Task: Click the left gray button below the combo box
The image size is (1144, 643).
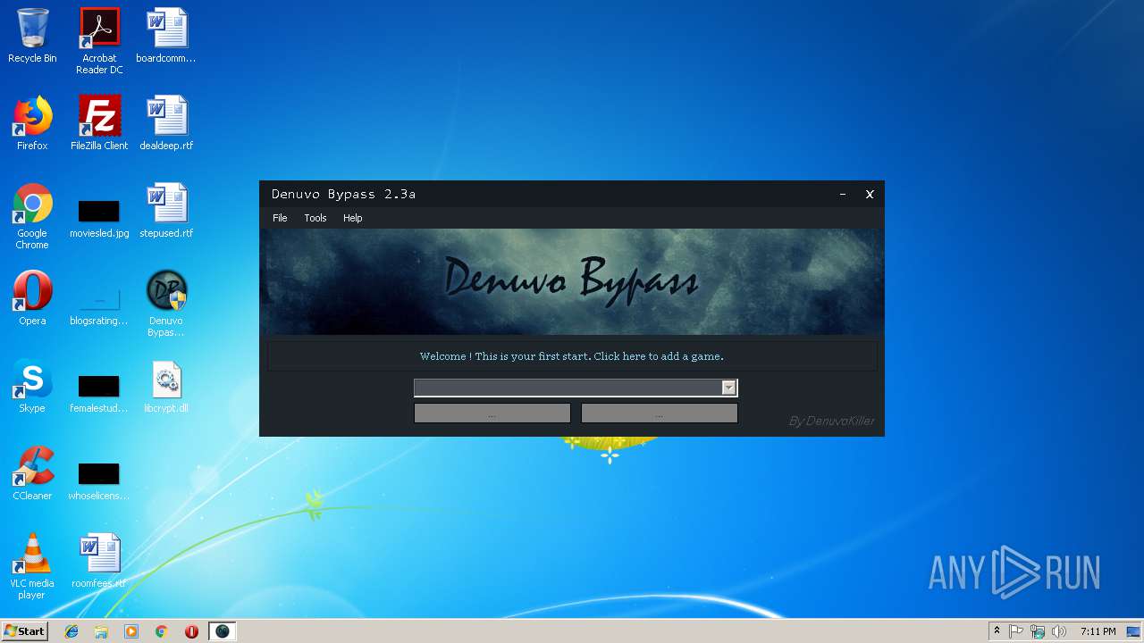Action: coord(492,413)
